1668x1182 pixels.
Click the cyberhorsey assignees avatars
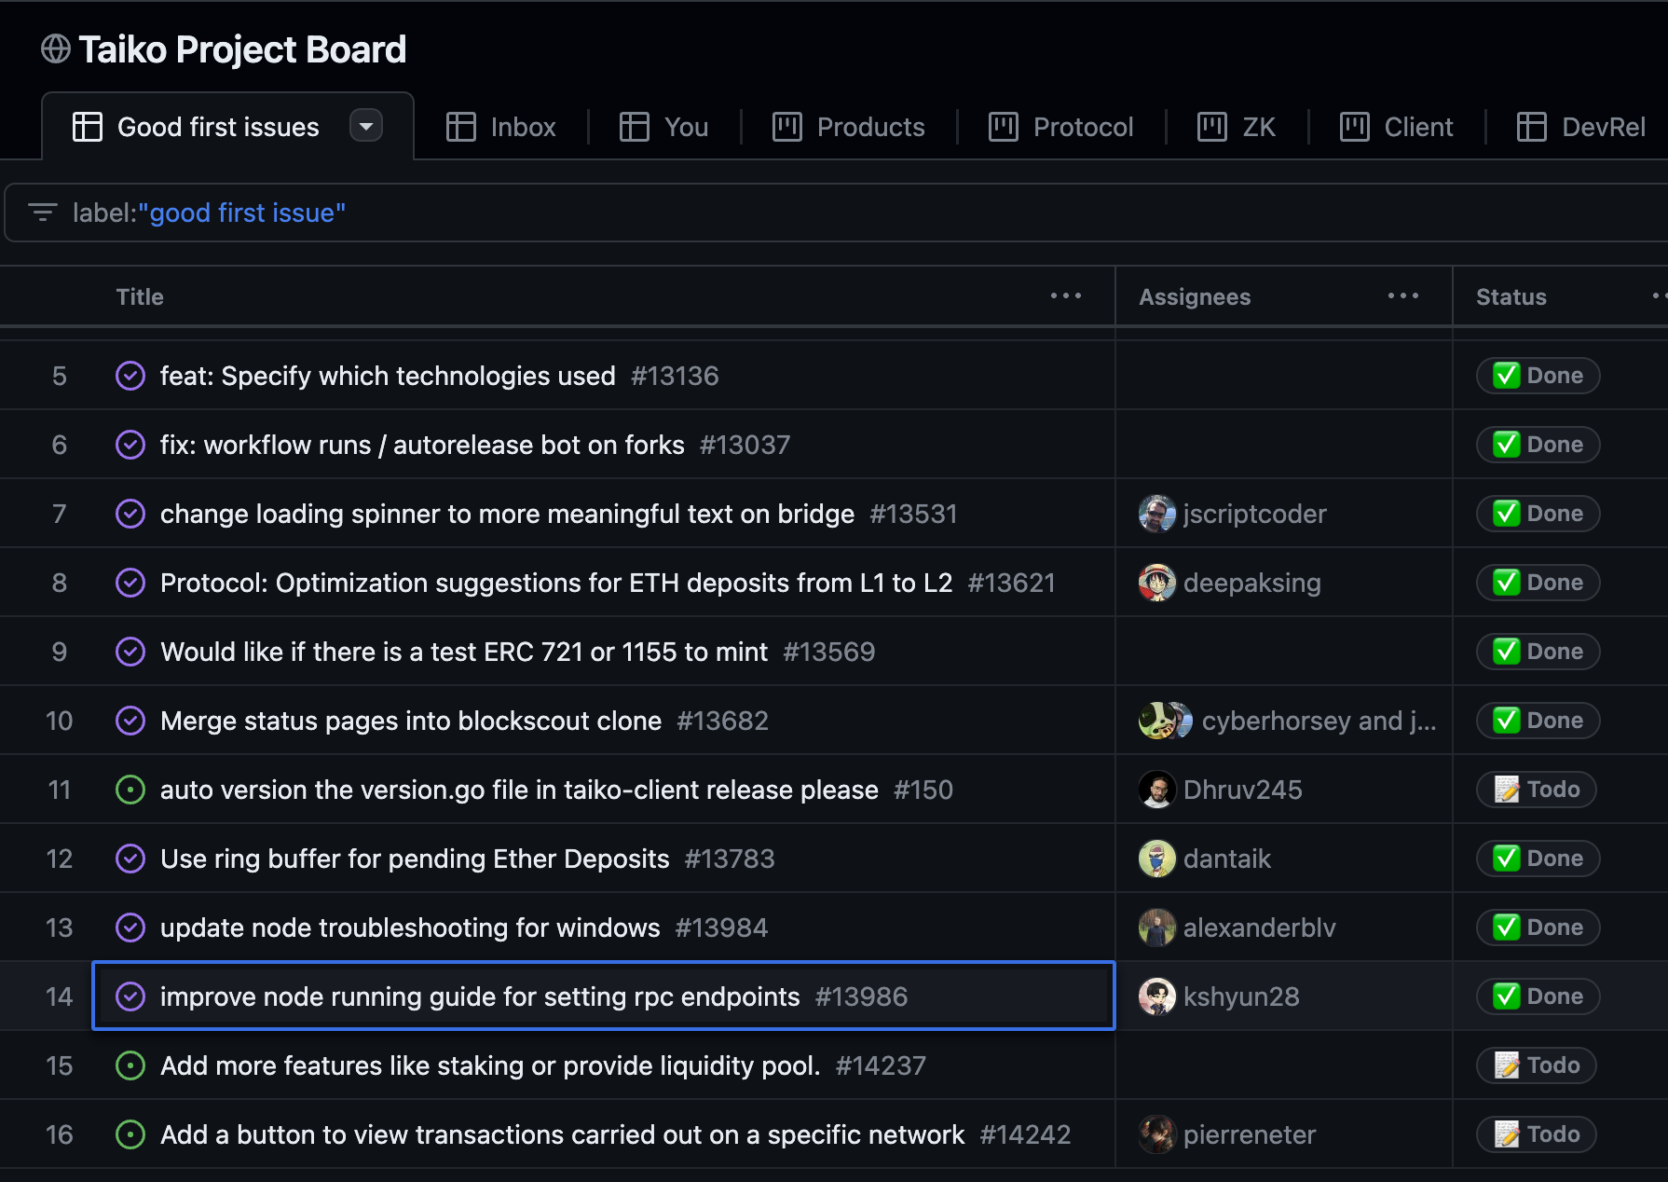point(1166,721)
